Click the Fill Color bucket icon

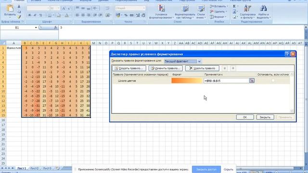pyautogui.click(x=59, y=15)
